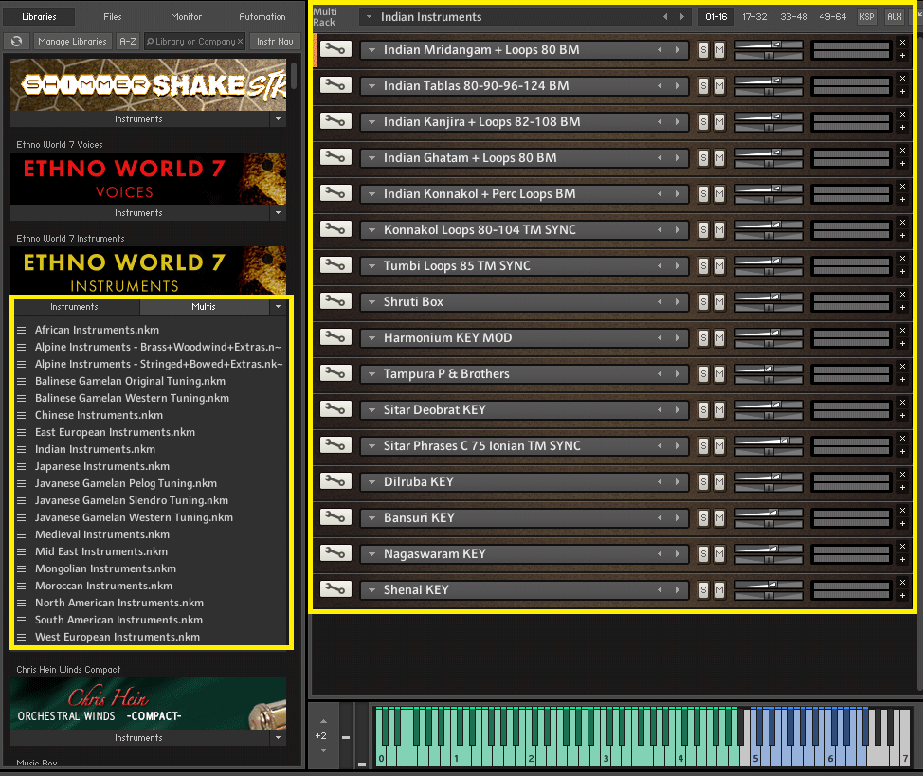Open wrench editor for Dilruba KEY
This screenshot has height=776, width=923.
335,481
